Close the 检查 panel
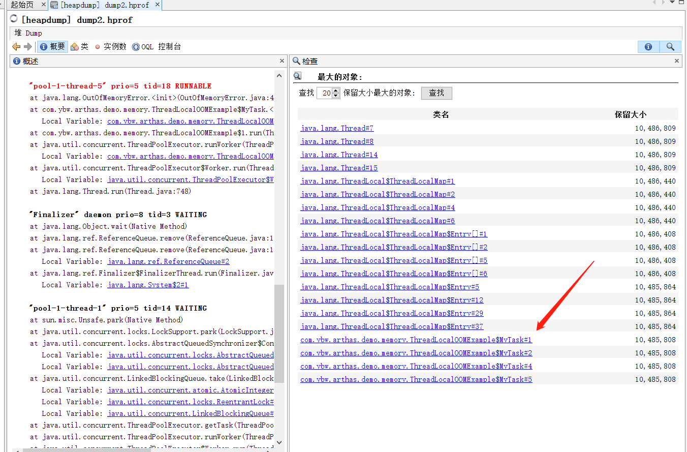Image resolution: width=687 pixels, height=452 pixels. [x=676, y=61]
